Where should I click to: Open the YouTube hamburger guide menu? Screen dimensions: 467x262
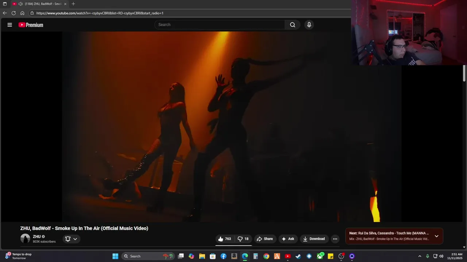tap(10, 25)
